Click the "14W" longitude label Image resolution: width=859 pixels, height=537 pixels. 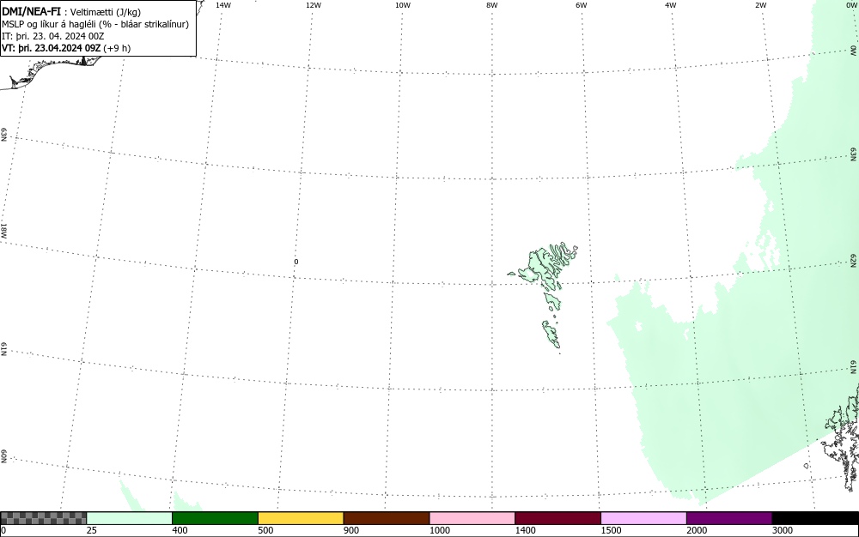[223, 5]
